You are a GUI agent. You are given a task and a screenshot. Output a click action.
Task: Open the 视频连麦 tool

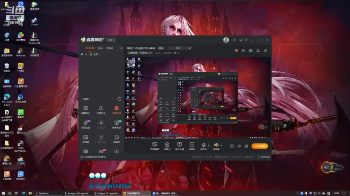pyautogui.click(x=85, y=125)
